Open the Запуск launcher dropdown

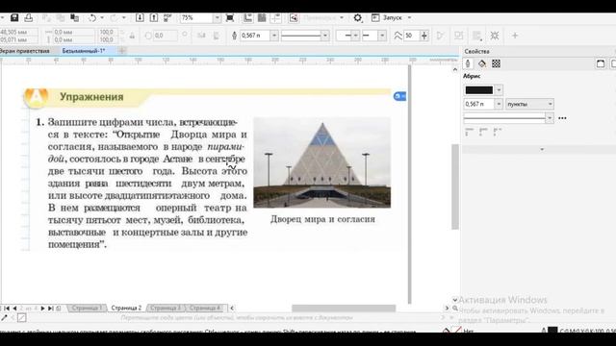coord(409,17)
